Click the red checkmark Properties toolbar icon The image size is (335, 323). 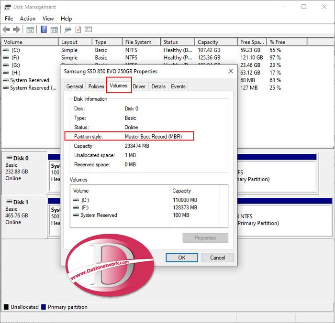coord(78,30)
